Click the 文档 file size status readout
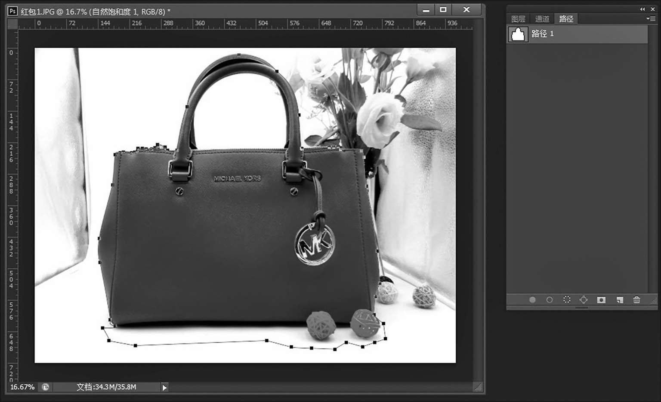The height and width of the screenshot is (402, 661). pyautogui.click(x=106, y=387)
